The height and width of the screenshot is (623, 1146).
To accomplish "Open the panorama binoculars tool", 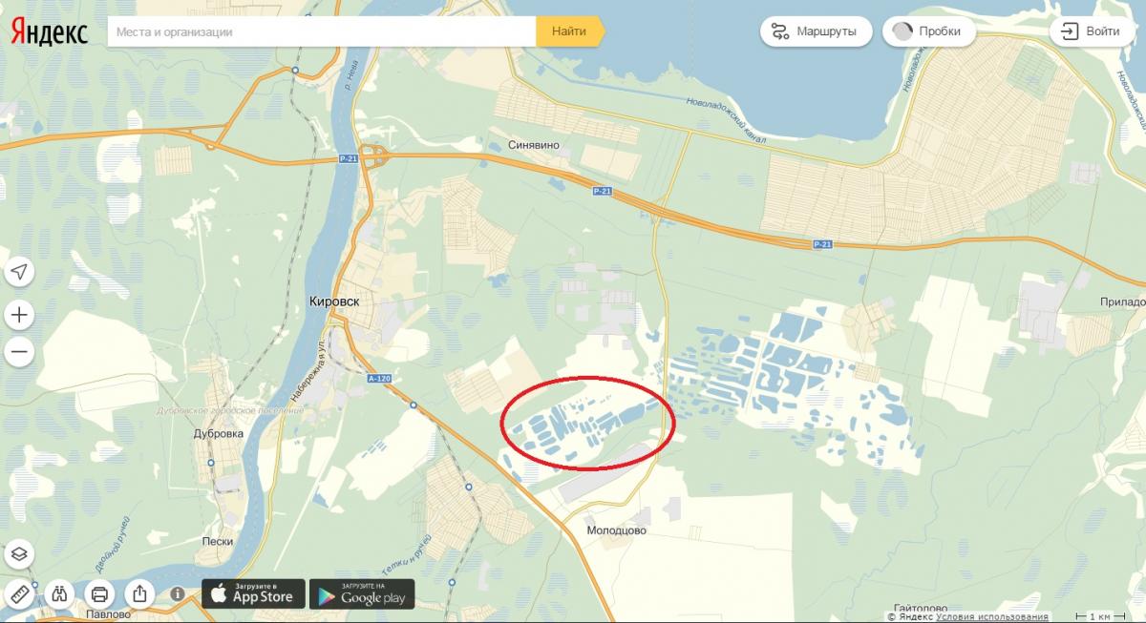I will [59, 593].
